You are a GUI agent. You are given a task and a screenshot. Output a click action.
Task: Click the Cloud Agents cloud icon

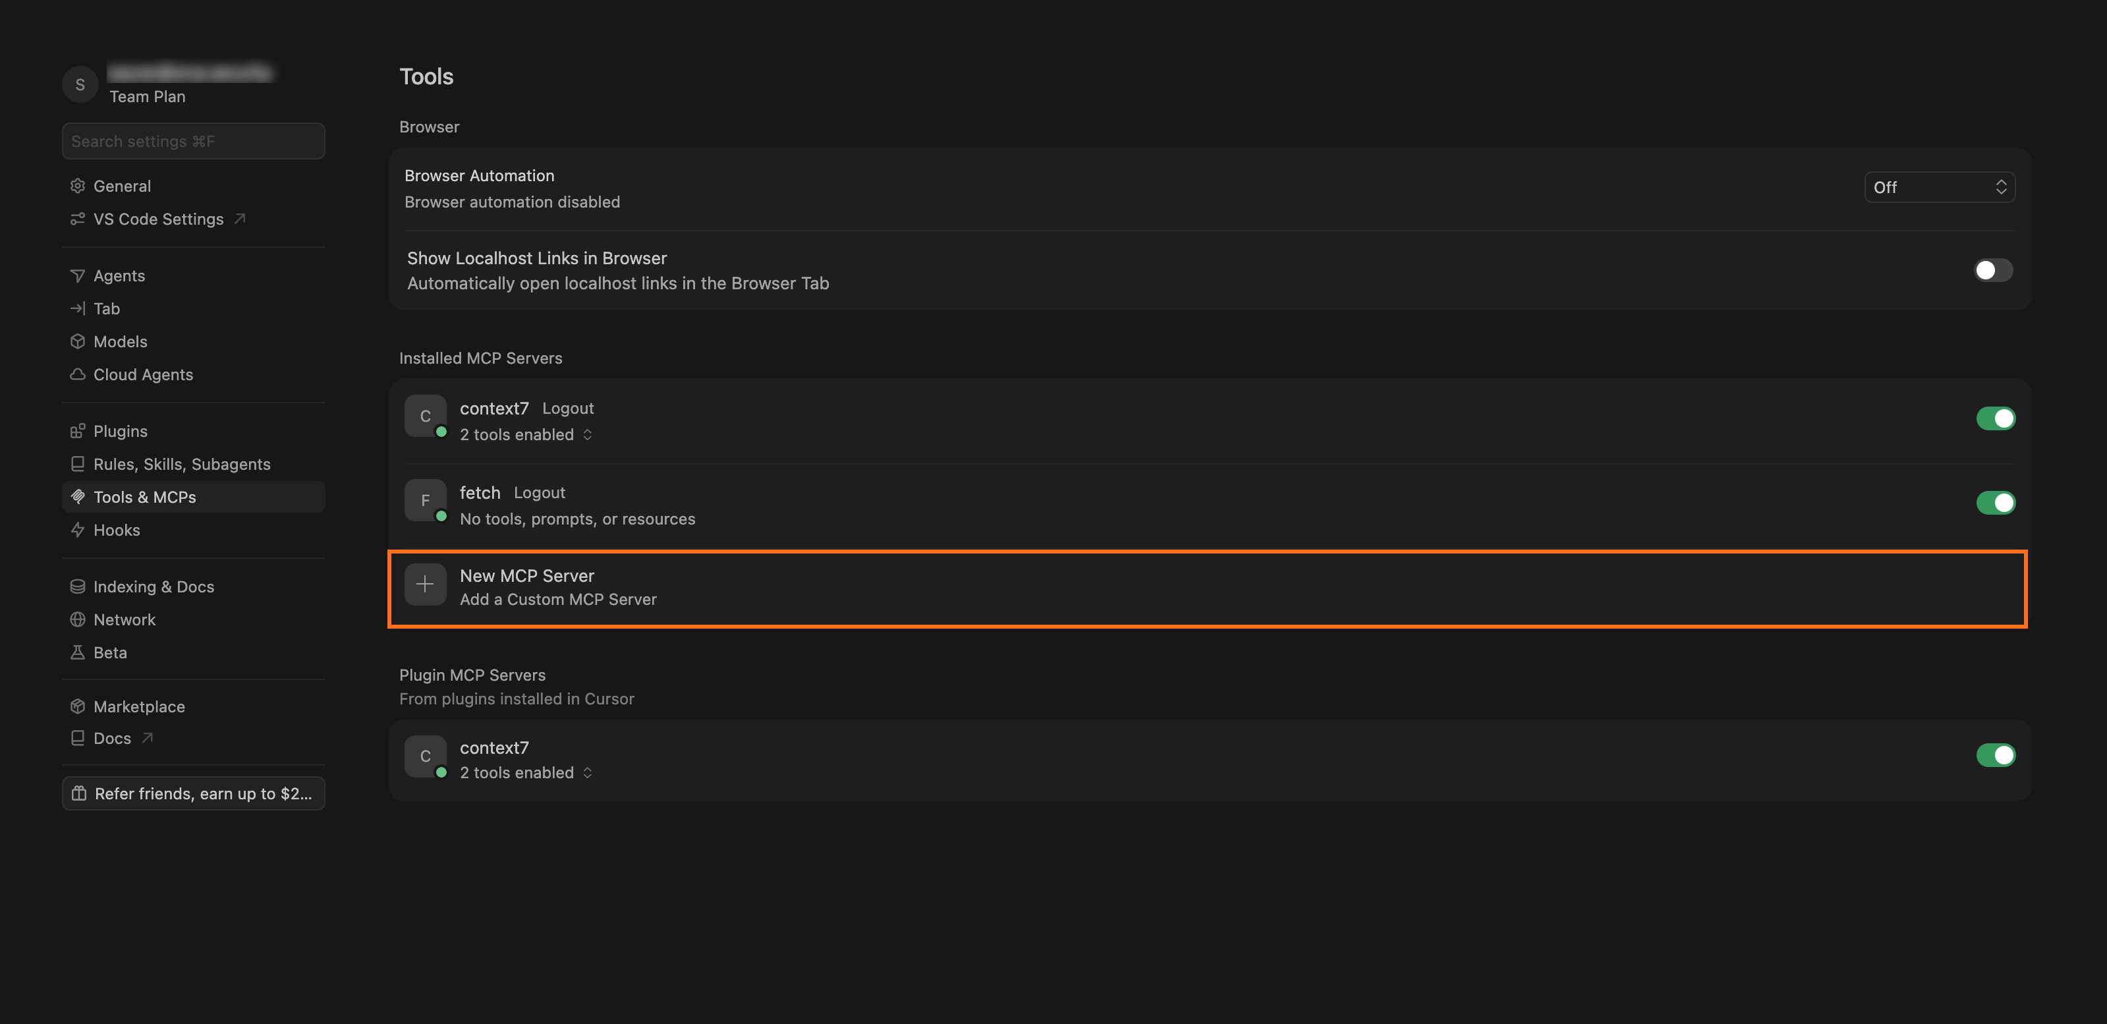[x=78, y=374]
